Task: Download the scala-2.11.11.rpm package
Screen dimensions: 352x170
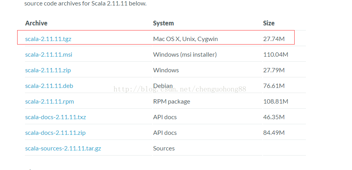Action: [50, 102]
